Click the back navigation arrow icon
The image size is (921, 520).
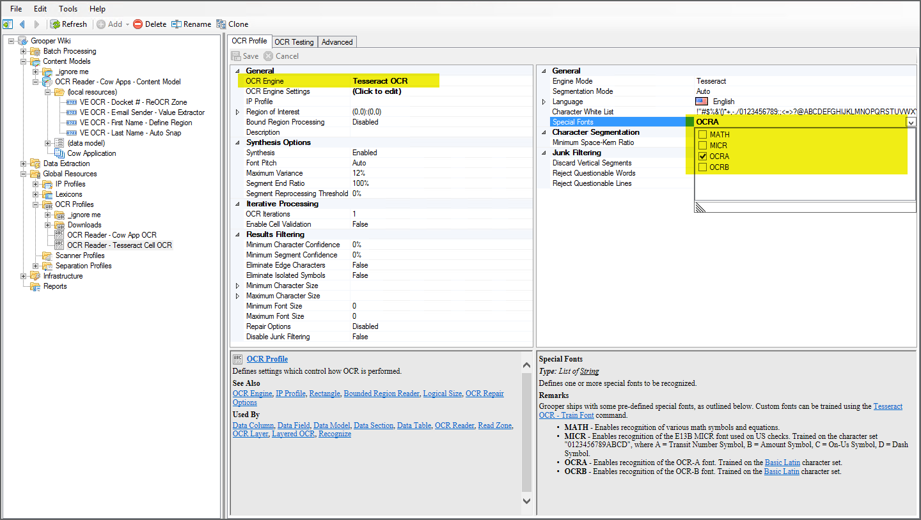(22, 24)
